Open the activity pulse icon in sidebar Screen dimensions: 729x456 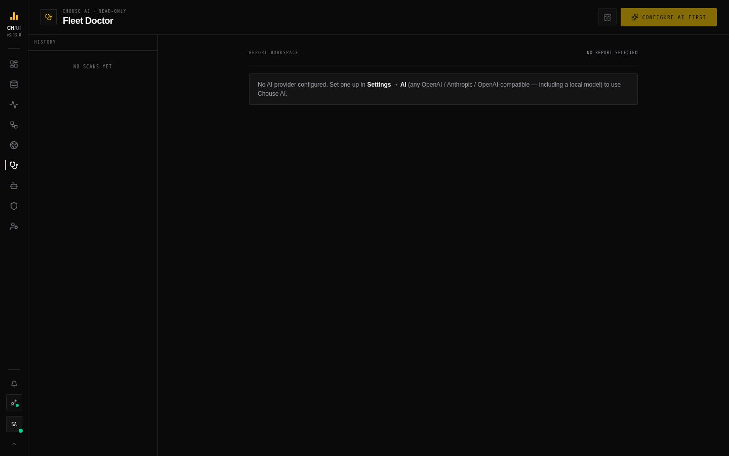(14, 105)
